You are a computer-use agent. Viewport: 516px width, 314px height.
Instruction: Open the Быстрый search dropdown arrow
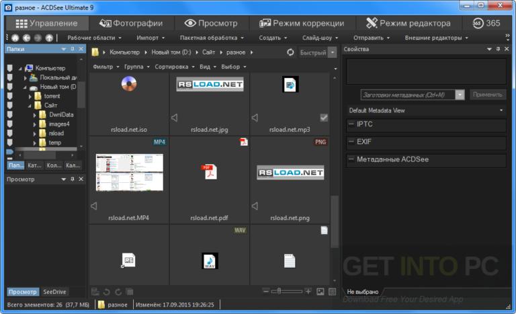click(333, 52)
